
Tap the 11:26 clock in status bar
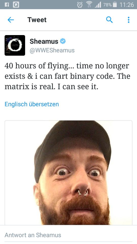point(127,5)
